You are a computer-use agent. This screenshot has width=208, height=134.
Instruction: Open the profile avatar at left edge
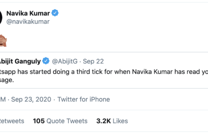[1, 18]
